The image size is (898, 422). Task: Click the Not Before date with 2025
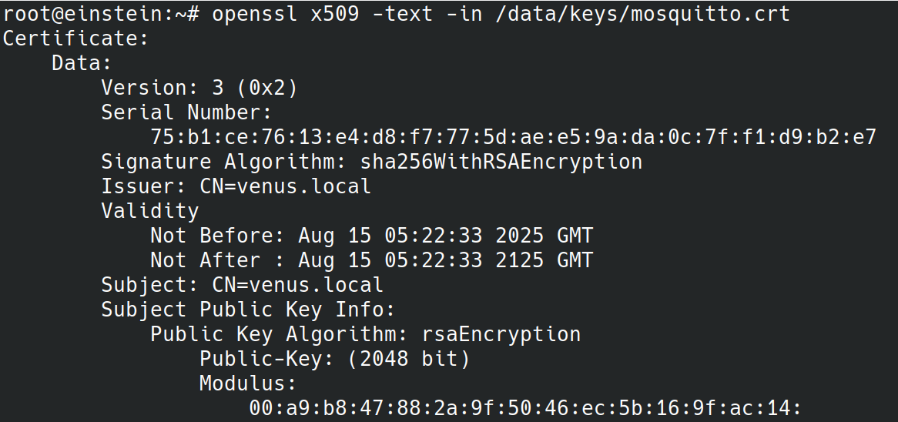click(x=446, y=236)
